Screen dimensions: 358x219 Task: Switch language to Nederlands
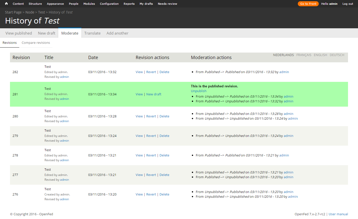point(283,55)
